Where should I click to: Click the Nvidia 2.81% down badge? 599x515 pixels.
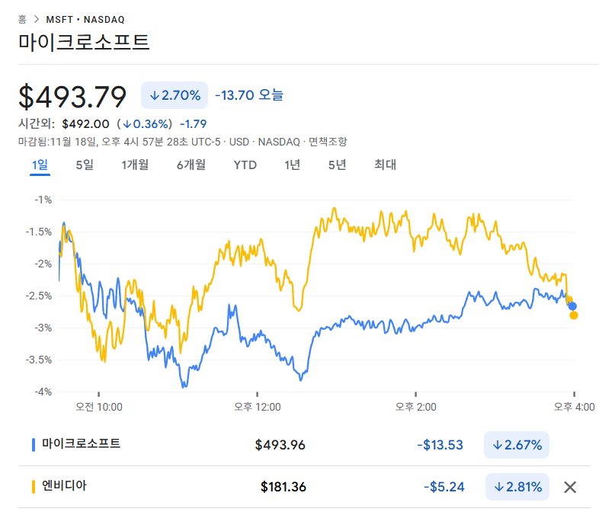(x=517, y=487)
